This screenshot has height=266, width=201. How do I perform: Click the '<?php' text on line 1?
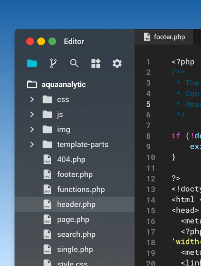(x=183, y=62)
